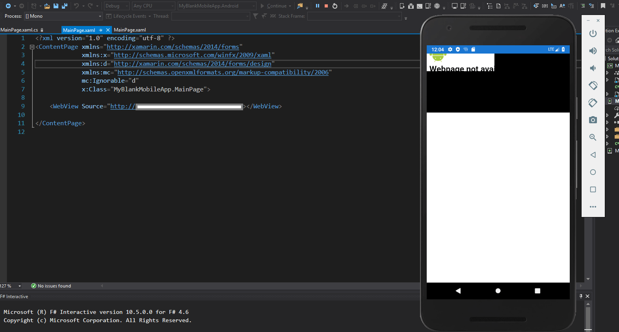Click Webpage not available text in emulator
Viewport: 619px width, 332px height.
pos(461,69)
